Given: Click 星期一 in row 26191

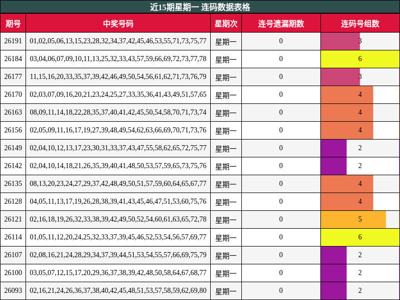Looking at the screenshot, I should pyautogui.click(x=226, y=42).
